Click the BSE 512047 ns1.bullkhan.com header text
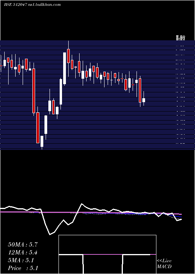Screen dimensions: 195x274 (x=32, y=5)
